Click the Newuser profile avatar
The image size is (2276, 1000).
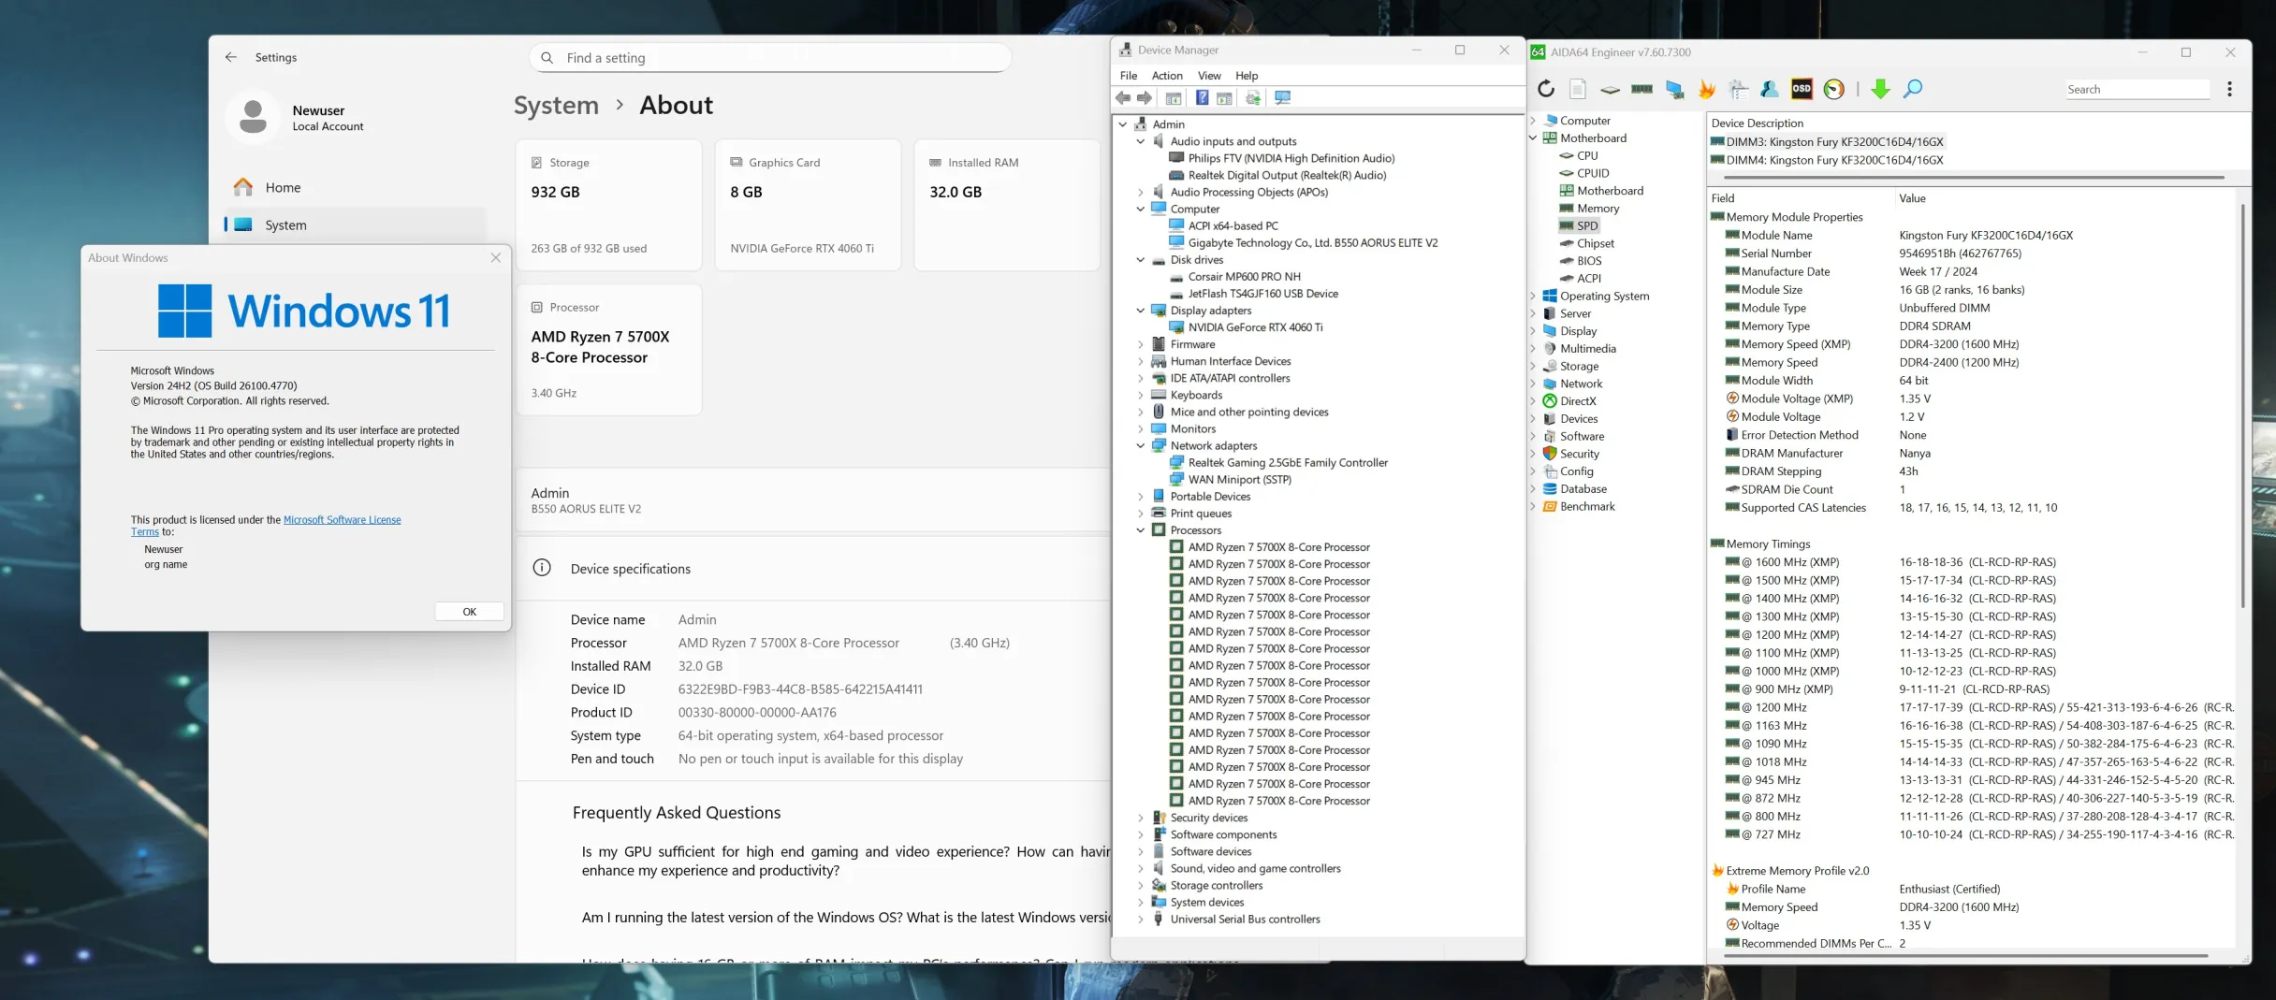[x=253, y=117]
